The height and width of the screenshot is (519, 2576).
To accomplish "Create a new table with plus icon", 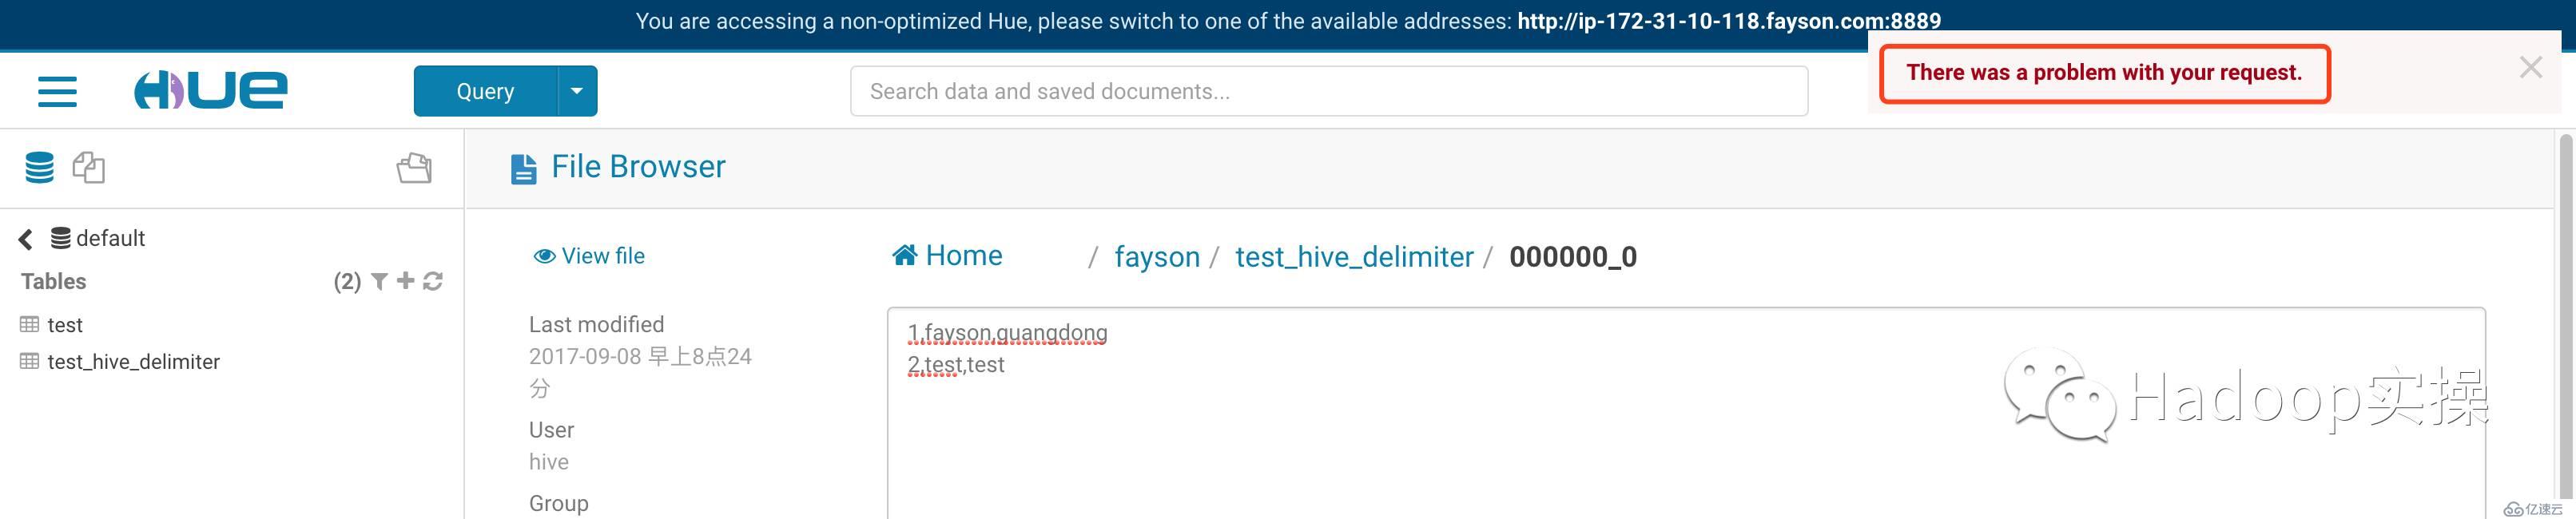I will 405,281.
